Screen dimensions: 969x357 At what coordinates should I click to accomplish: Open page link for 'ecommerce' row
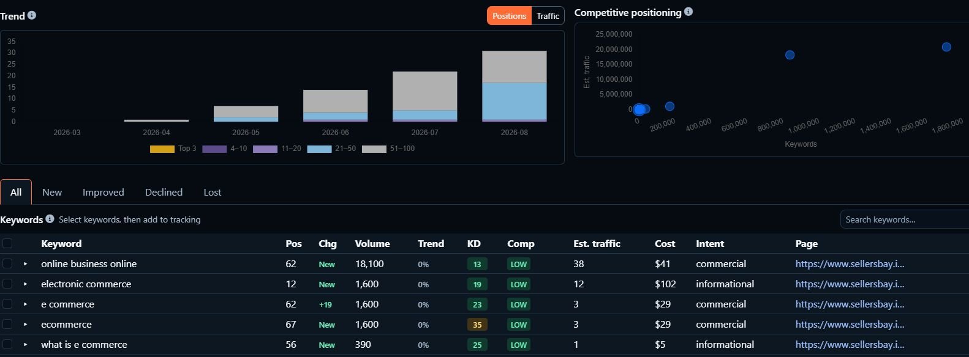[850, 324]
